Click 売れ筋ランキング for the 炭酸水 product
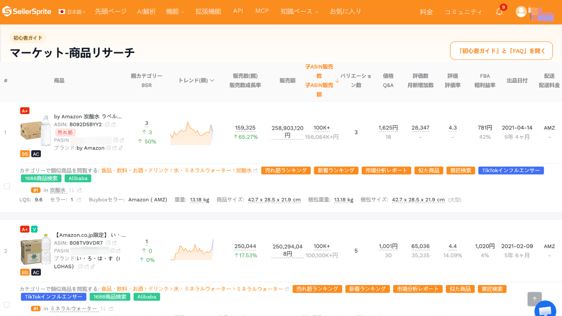Image resolution: width=562 pixels, height=316 pixels. (286, 171)
